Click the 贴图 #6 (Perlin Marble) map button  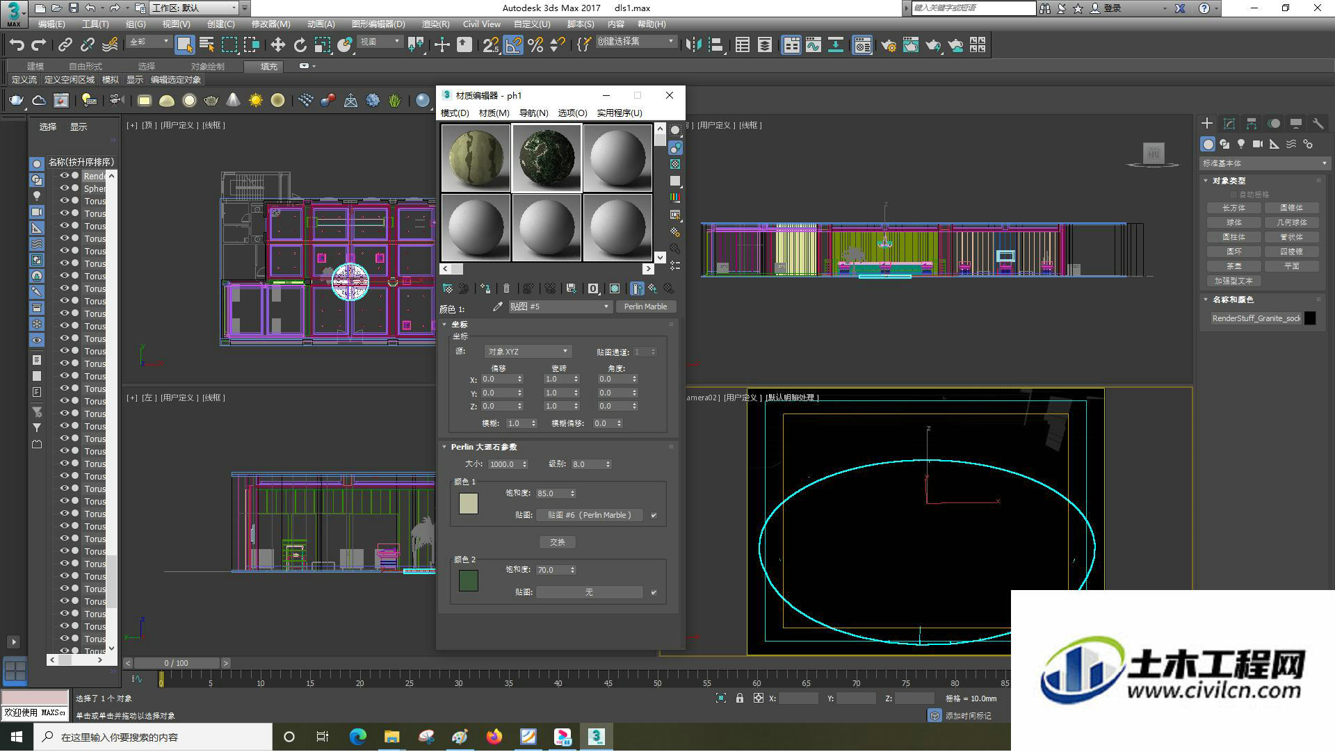590,516
